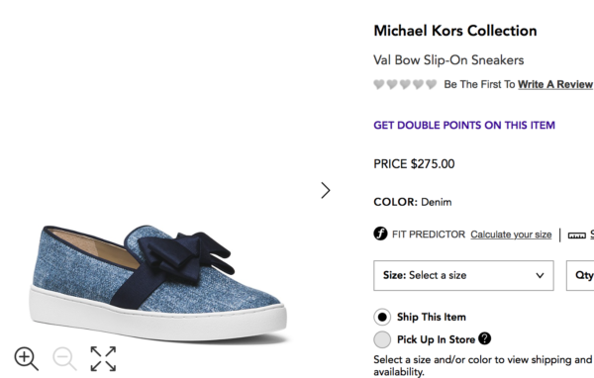Viewport: 594px width, 378px height.
Task: Click the Val Bow Slip-On Sneakers title
Action: click(448, 59)
